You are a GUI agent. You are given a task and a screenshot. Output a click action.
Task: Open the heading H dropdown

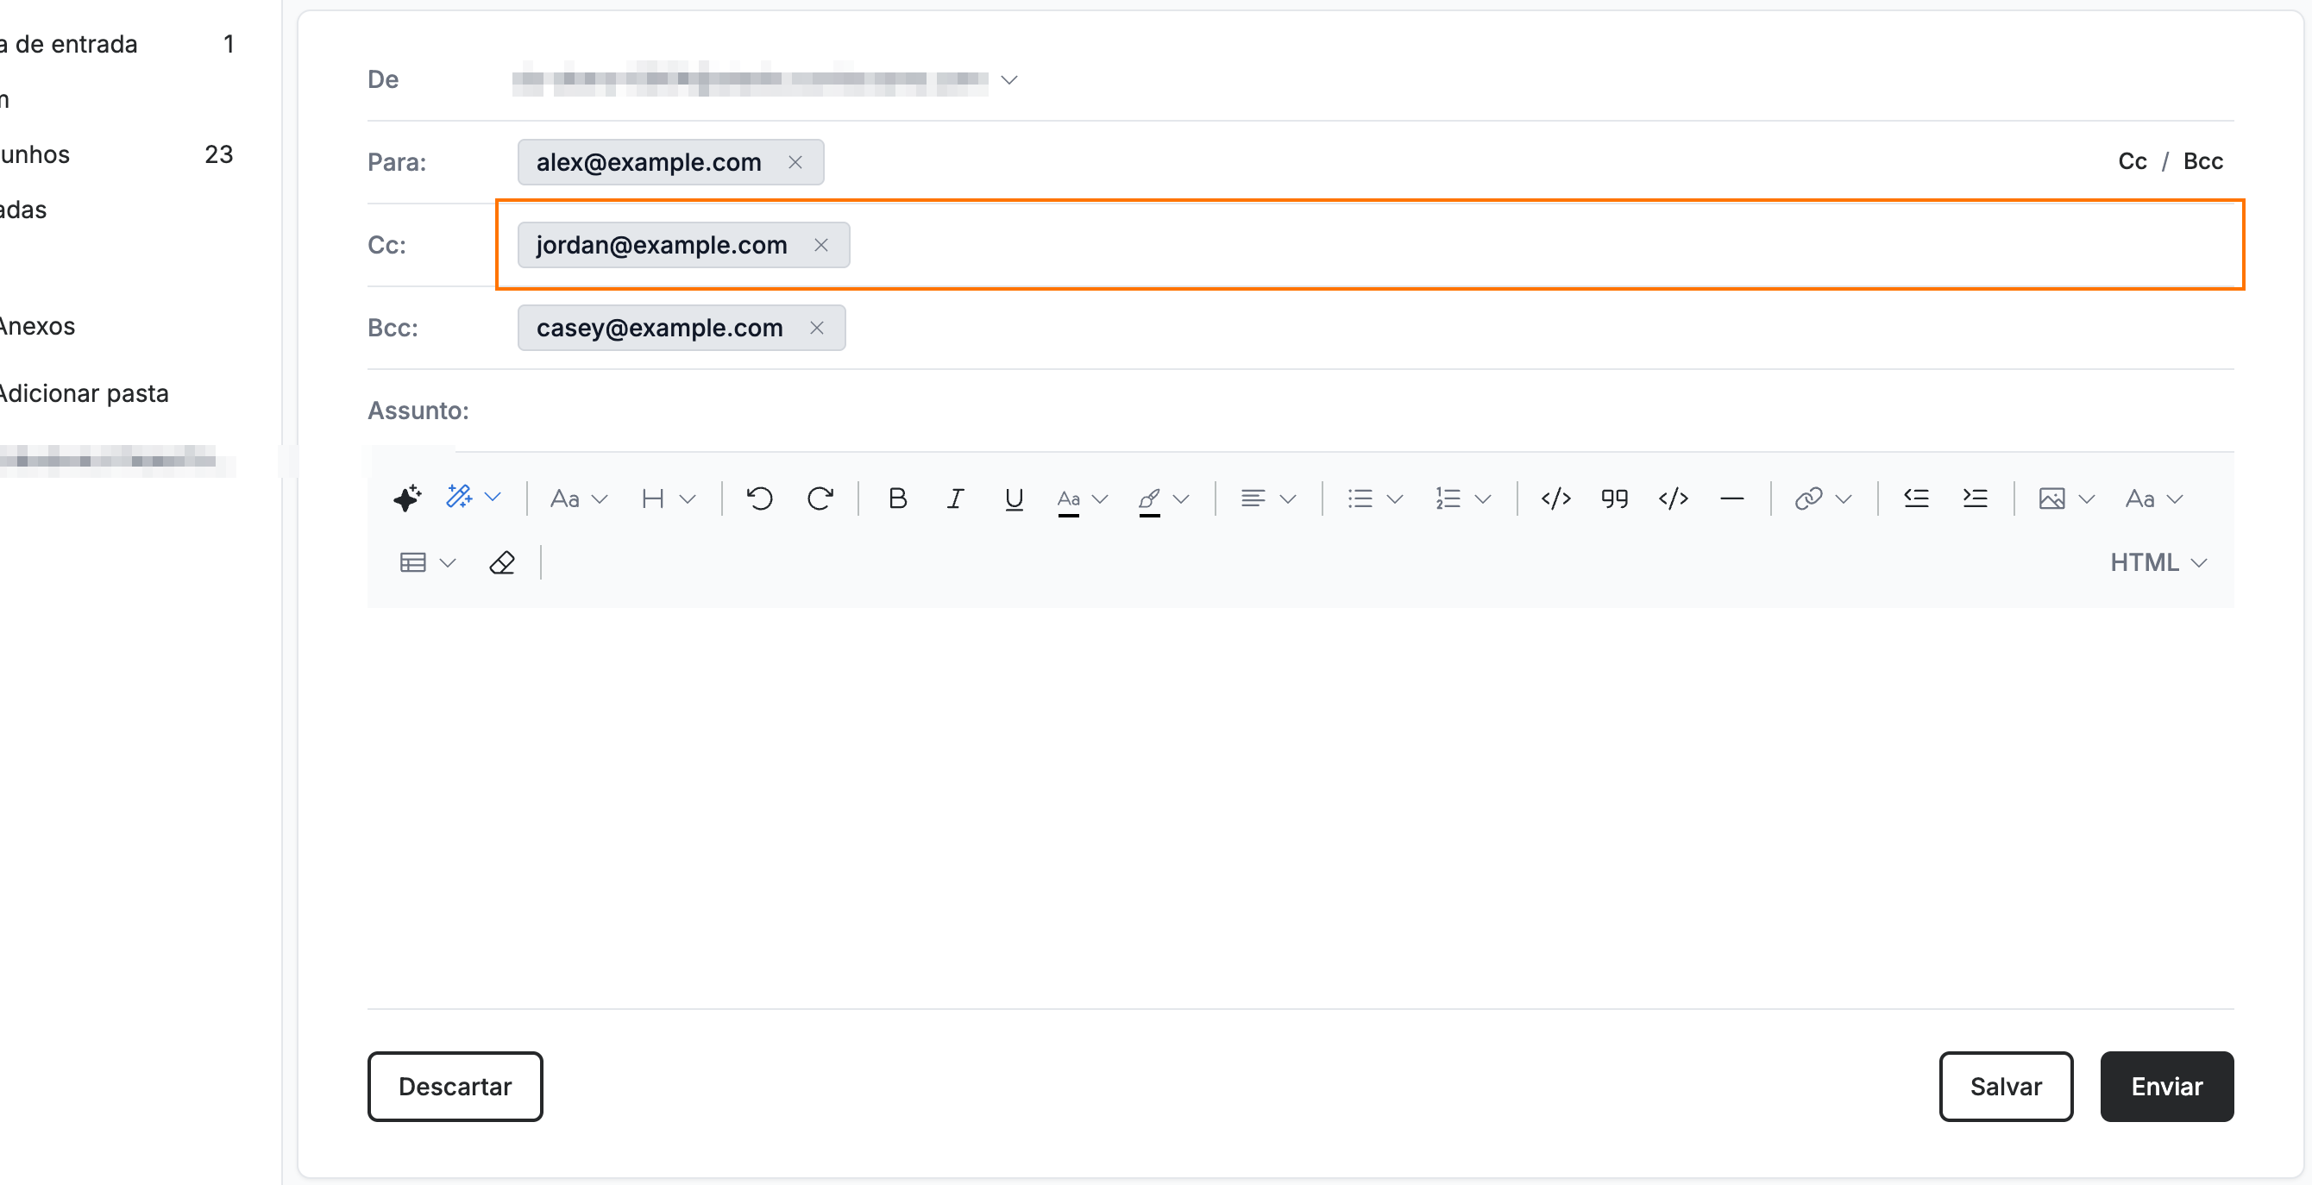pyautogui.click(x=669, y=498)
